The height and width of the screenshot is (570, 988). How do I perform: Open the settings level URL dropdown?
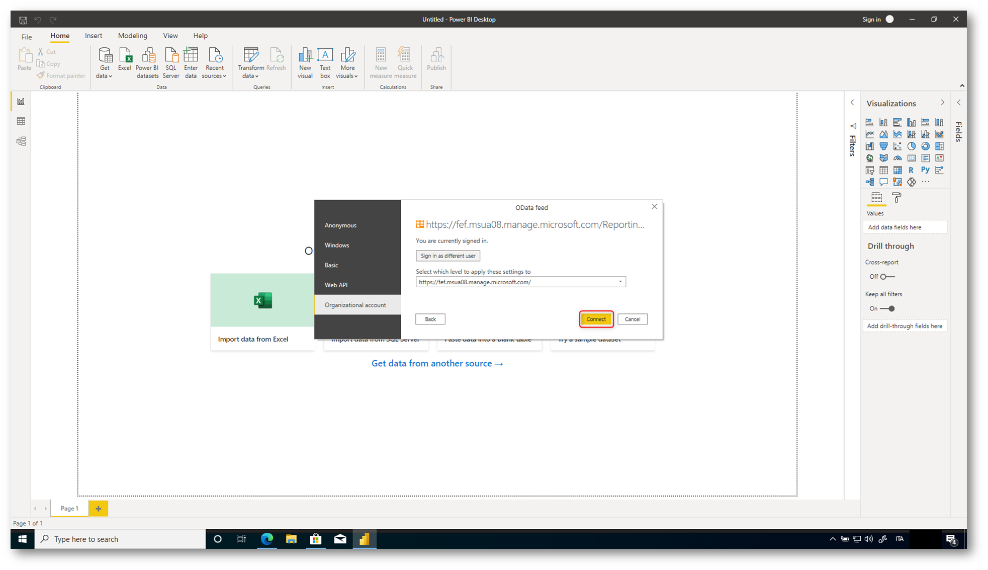620,282
